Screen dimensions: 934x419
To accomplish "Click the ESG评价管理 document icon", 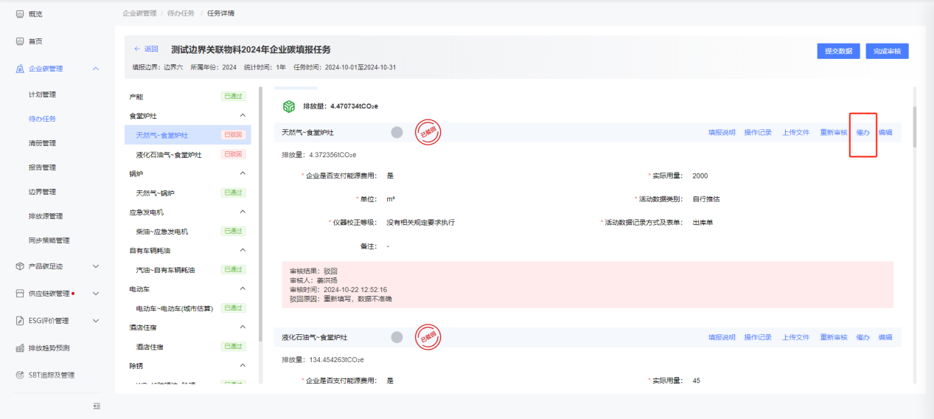I will click(x=20, y=321).
